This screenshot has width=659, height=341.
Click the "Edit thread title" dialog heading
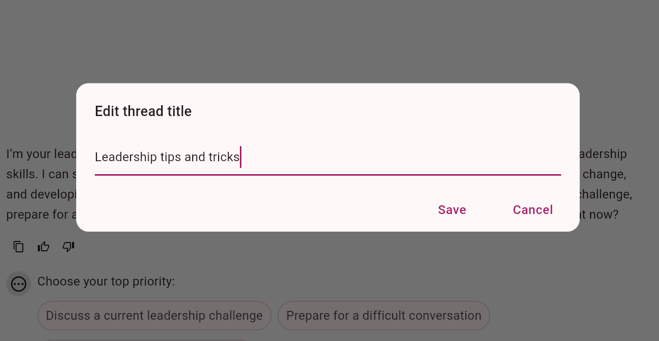coord(143,111)
